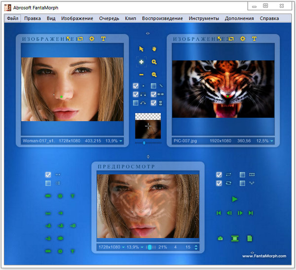Open the Правка menu
This screenshot has width=296, height=270.
33,18
